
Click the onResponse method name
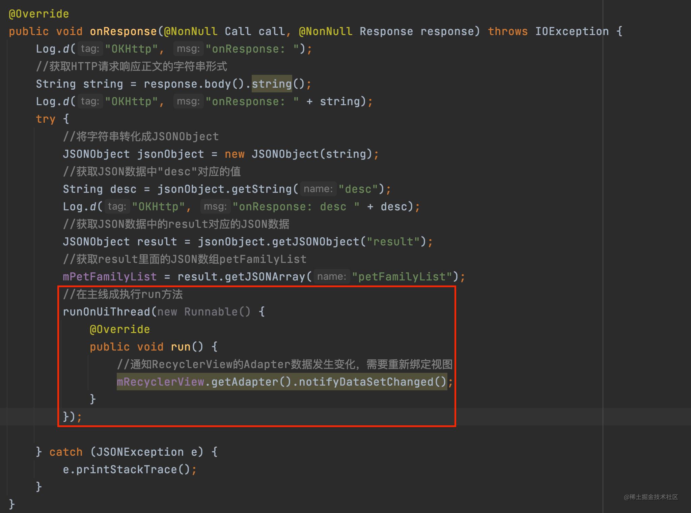pos(123,31)
